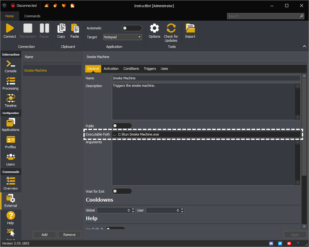Increase the User cooldown value
Image resolution: width=309 pixels, height=247 pixels.
(182, 209)
